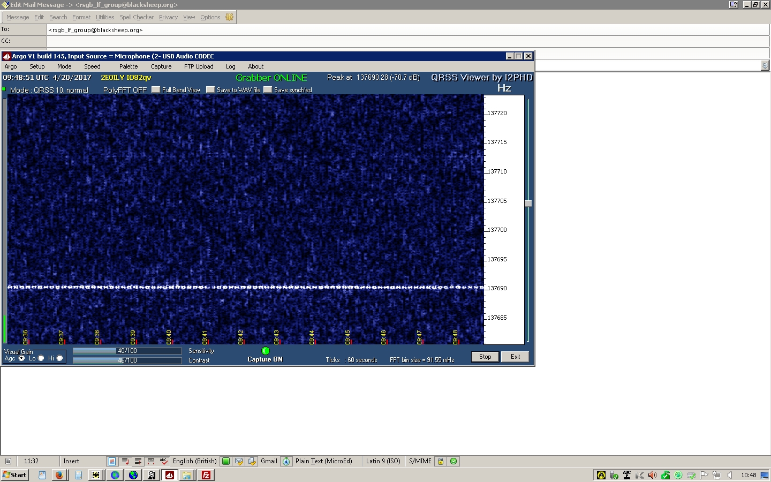
Task: Click the CC field in the mail editor
Action: 408,41
